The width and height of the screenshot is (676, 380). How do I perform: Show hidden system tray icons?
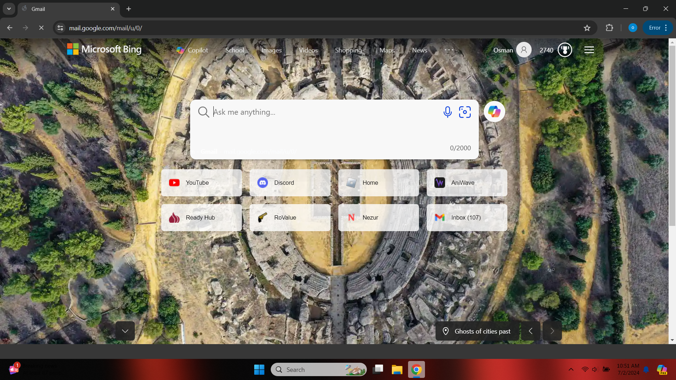(x=571, y=369)
